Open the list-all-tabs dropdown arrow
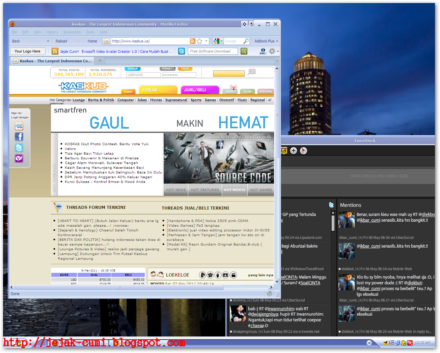The height and width of the screenshot is (353, 440). click(x=277, y=61)
